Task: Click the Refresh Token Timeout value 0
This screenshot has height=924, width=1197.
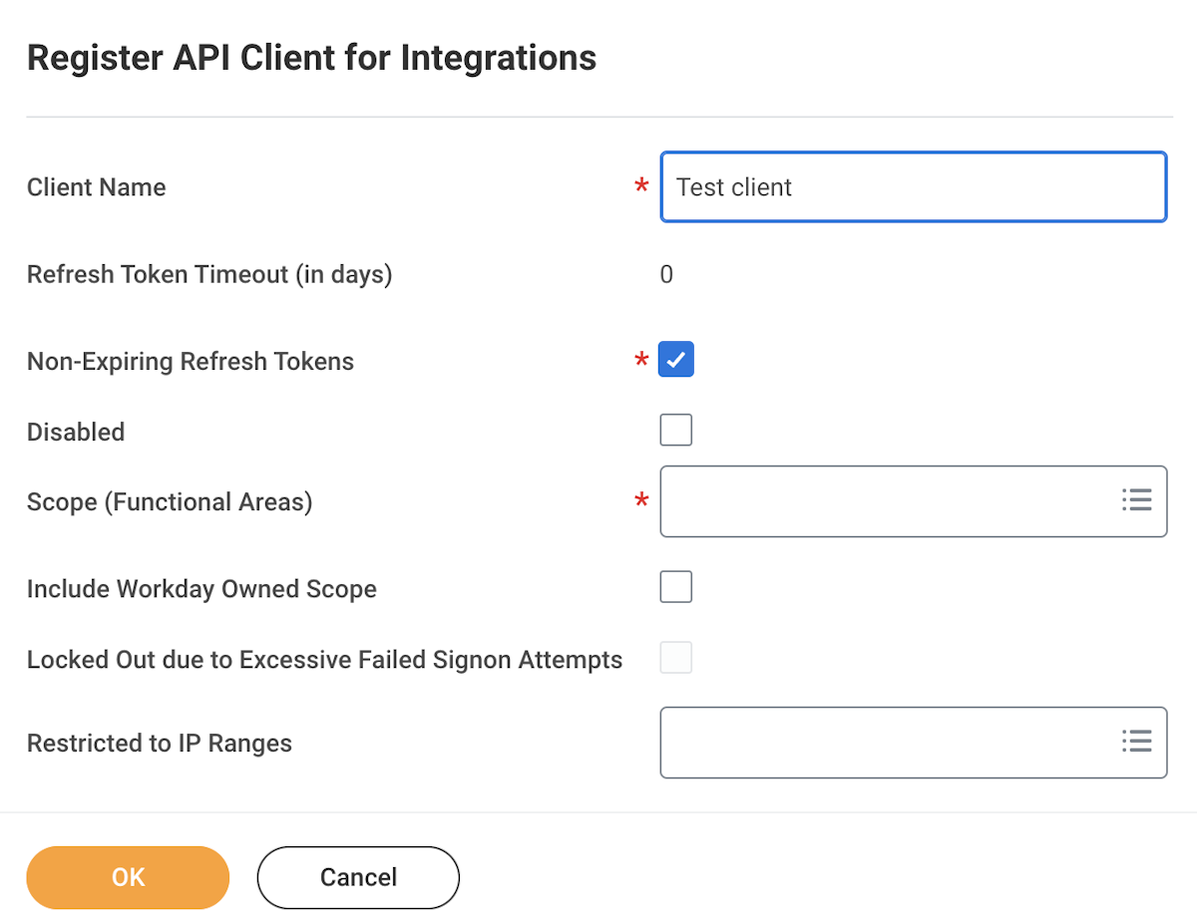Action: click(x=666, y=274)
